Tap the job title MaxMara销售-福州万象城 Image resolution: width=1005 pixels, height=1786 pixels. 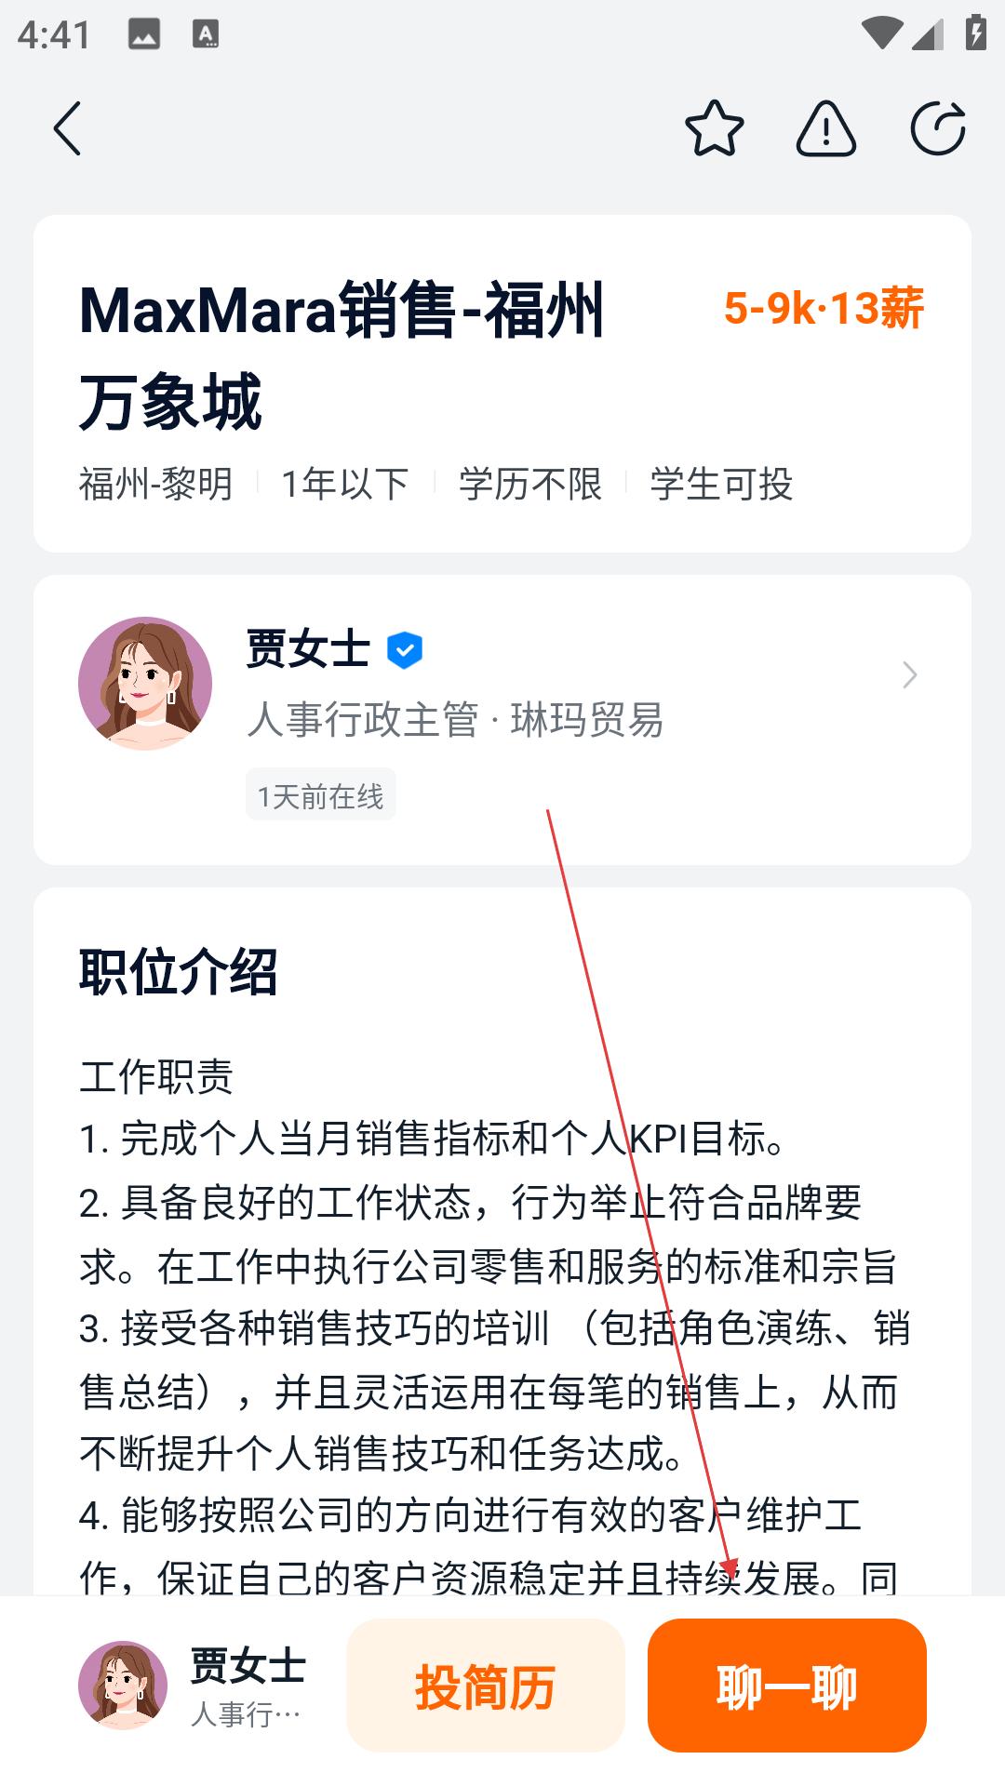click(x=342, y=355)
